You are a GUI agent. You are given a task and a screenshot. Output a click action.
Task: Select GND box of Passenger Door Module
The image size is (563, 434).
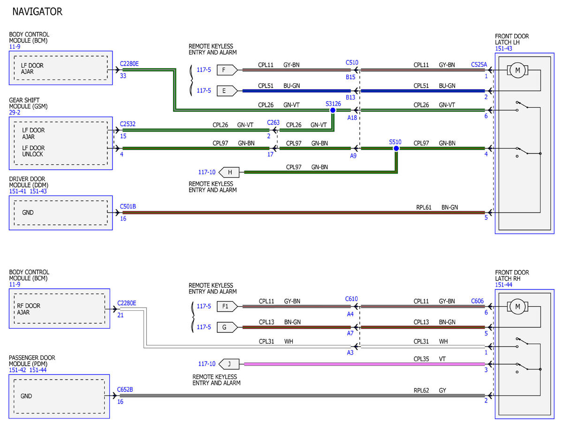coord(59,396)
